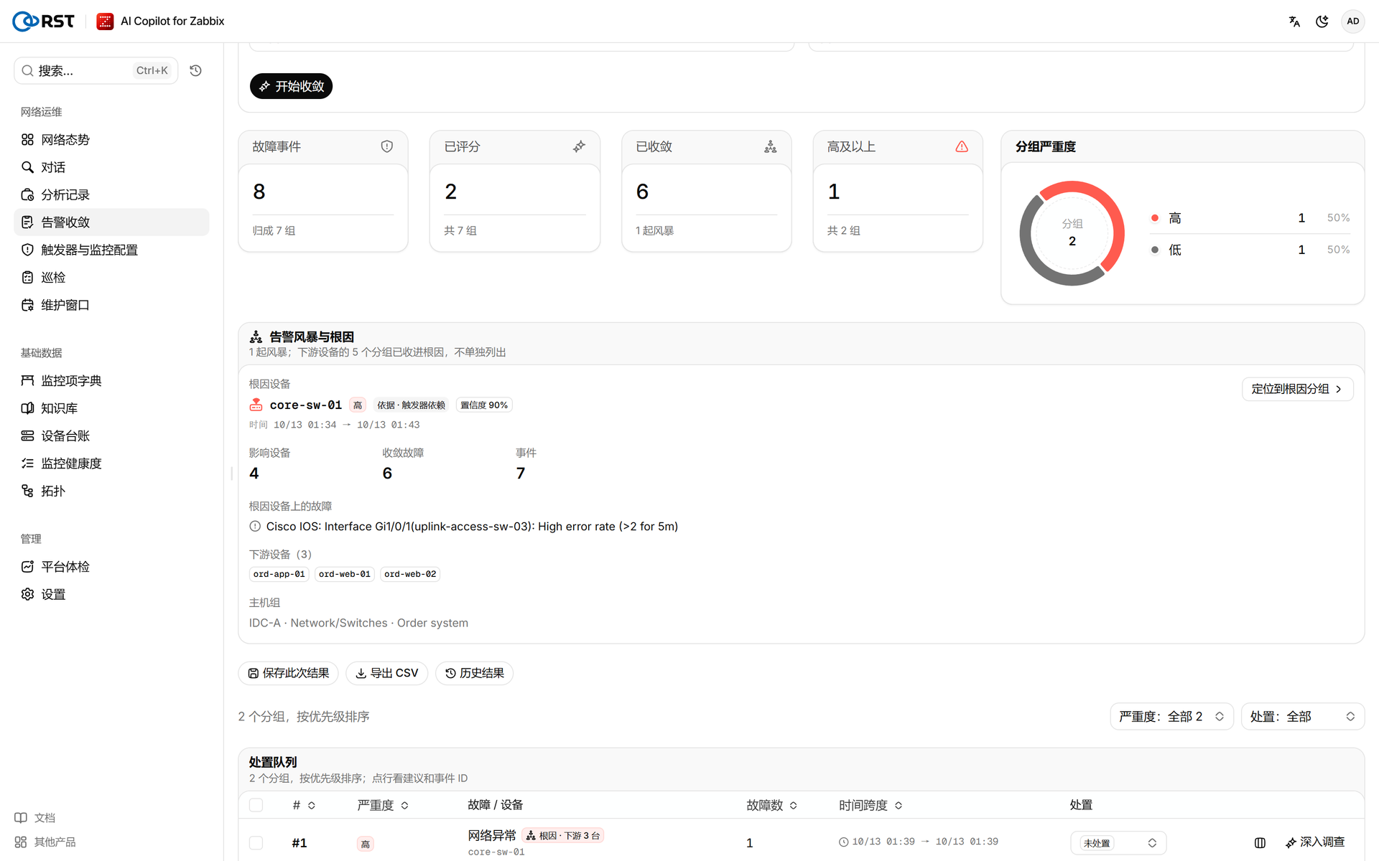Click the core-sw-01 root device icon
This screenshot has width=1379, height=861.
click(256, 405)
